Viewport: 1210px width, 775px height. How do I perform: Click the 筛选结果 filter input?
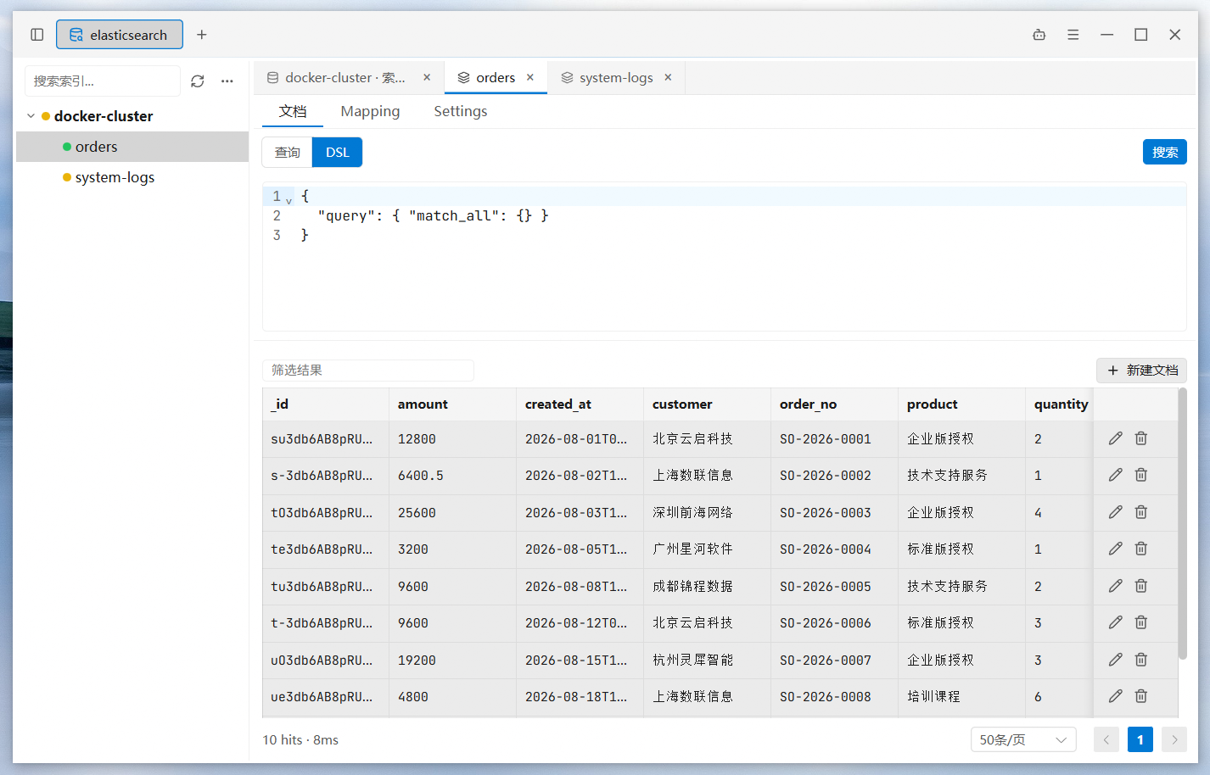click(368, 371)
